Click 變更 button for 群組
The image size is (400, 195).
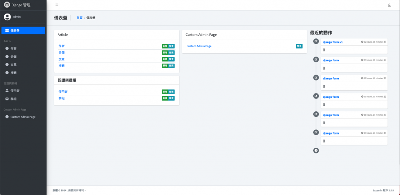coord(171,98)
